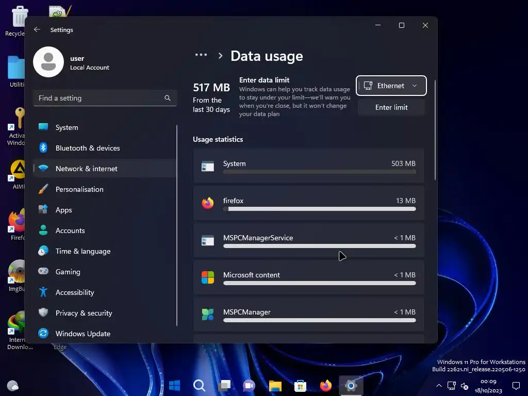Image resolution: width=528 pixels, height=396 pixels.
Task: Open Time & language settings
Action: coord(105,251)
